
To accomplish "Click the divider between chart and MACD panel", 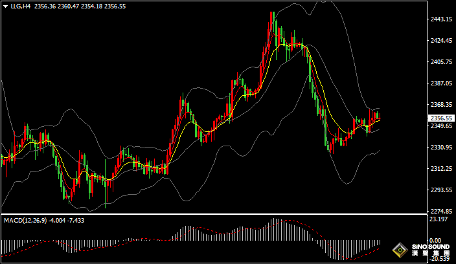I will pos(214,215).
